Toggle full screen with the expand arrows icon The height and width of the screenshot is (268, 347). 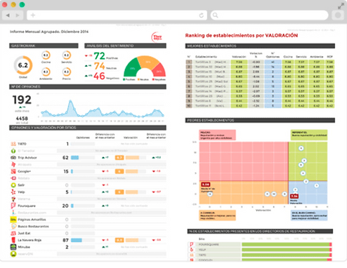341,6
